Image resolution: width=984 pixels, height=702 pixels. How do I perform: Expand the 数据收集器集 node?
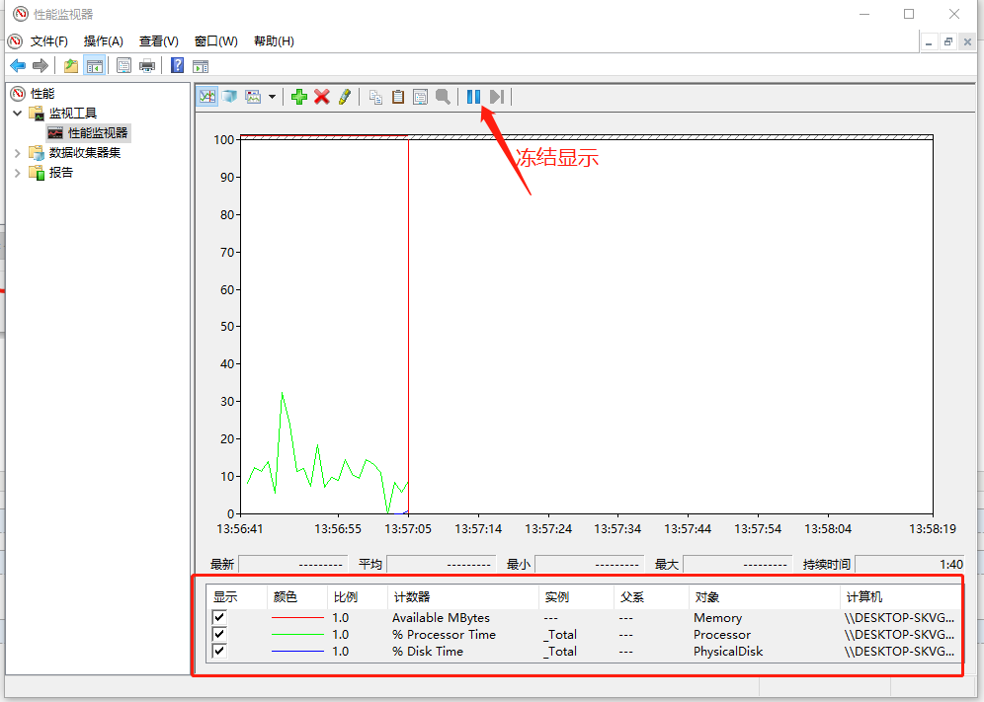(18, 153)
